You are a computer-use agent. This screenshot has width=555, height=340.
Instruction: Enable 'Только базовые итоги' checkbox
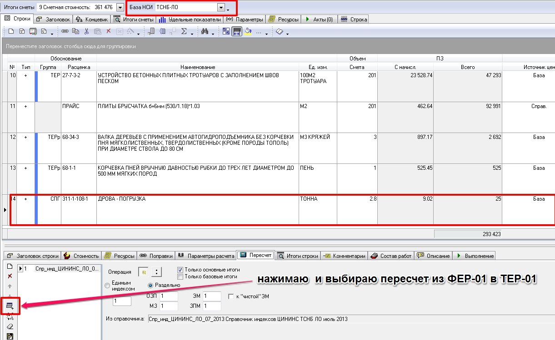[180, 276]
